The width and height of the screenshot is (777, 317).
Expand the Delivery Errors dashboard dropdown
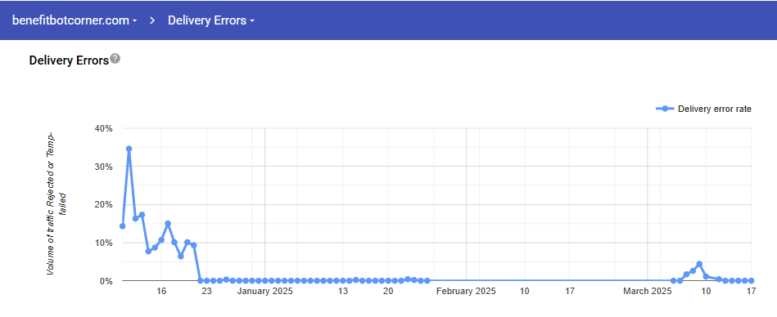[x=211, y=20]
